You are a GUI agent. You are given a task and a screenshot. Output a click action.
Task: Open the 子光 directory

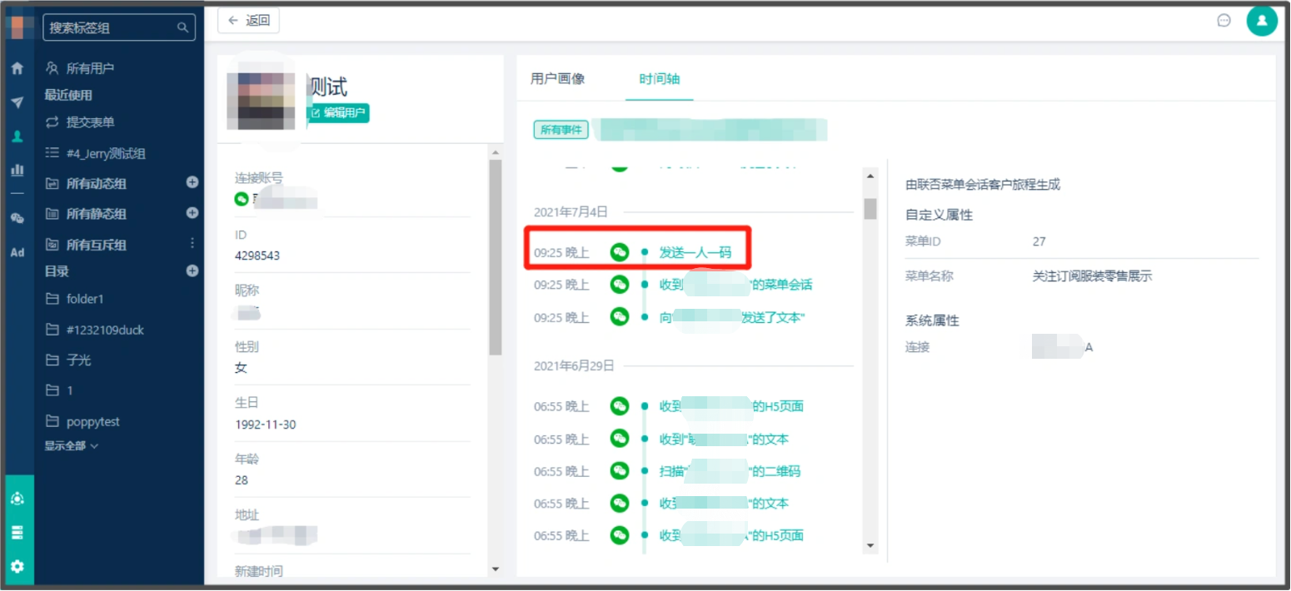[78, 360]
